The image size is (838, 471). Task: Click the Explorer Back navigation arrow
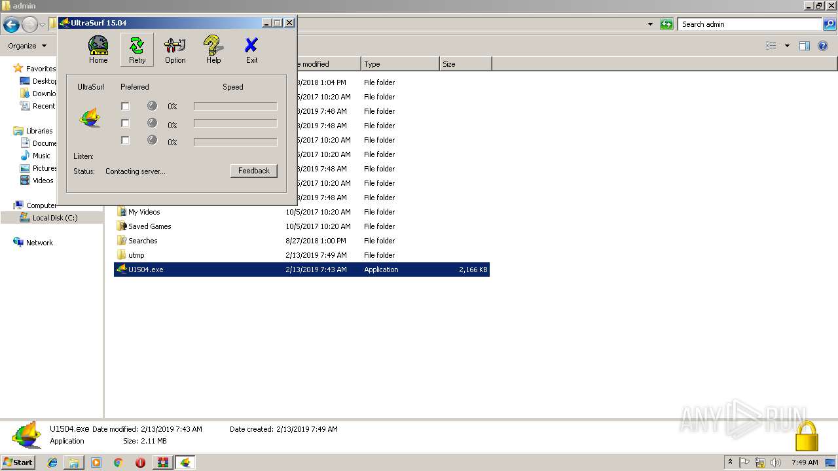pyautogui.click(x=11, y=25)
